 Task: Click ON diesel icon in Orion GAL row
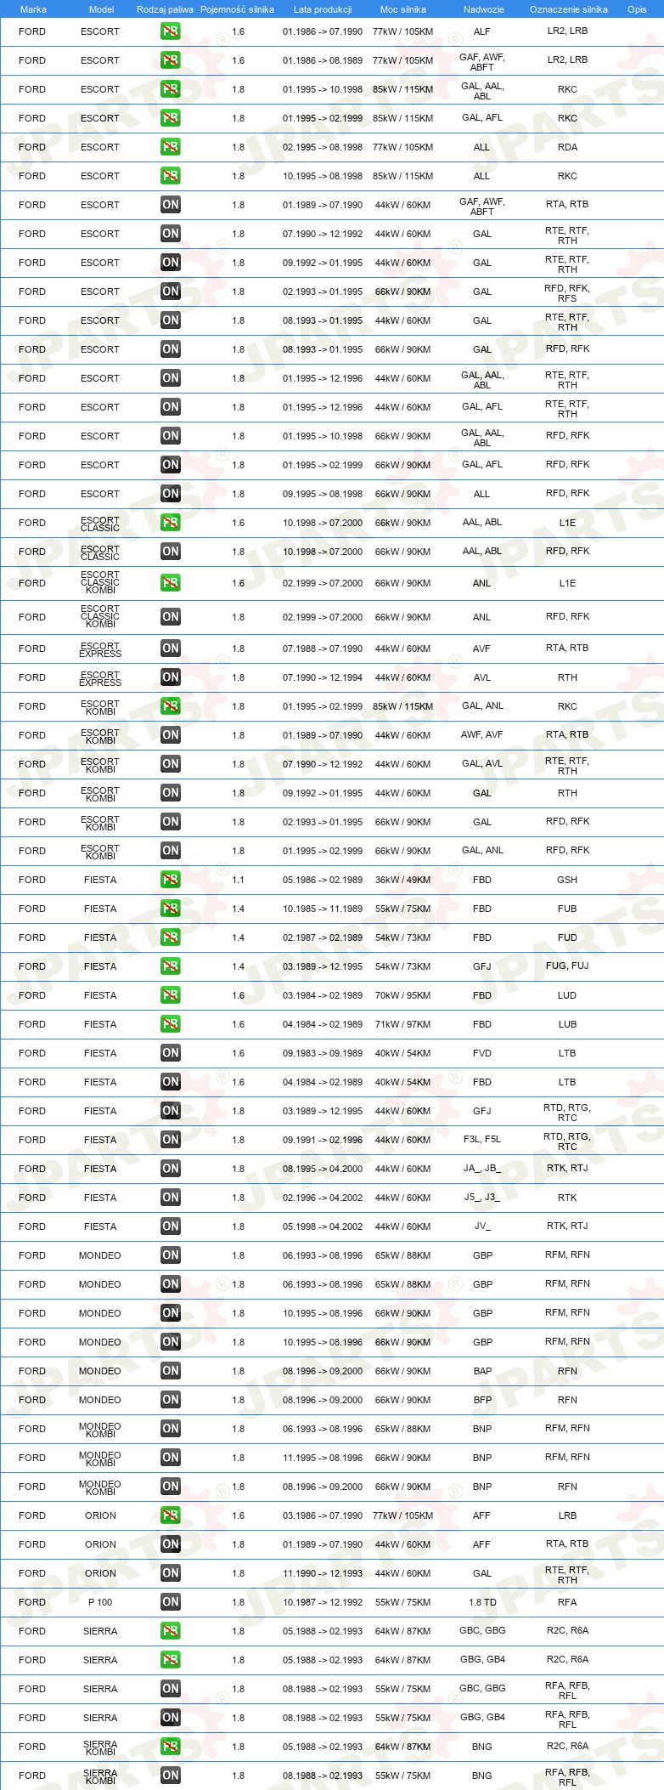170,1573
